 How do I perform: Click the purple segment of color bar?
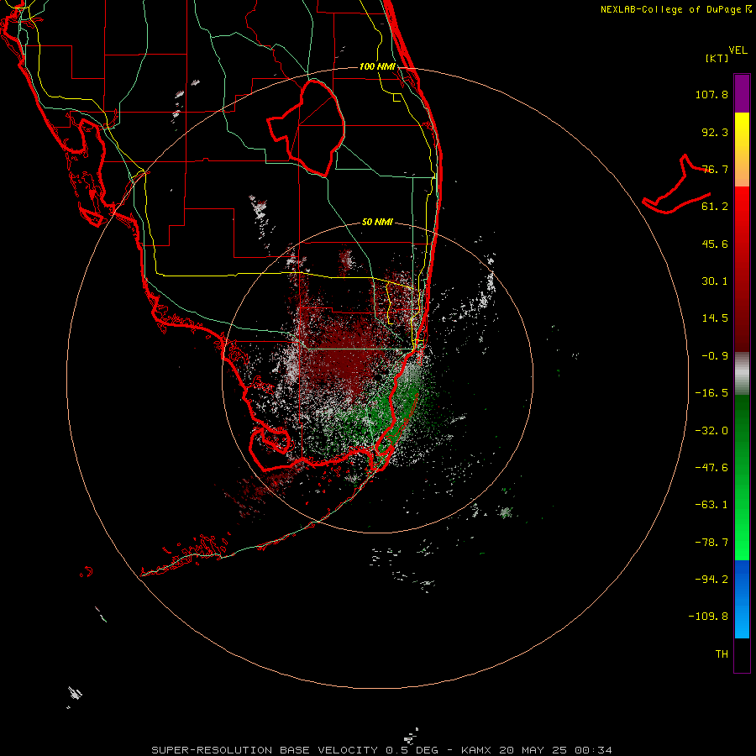(742, 93)
